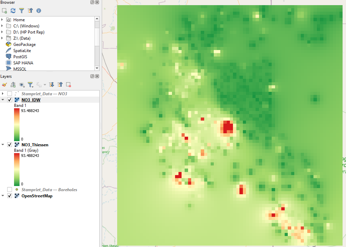Refresh the Browser panel
The width and height of the screenshot is (346, 247).
pyautogui.click(x=13, y=11)
